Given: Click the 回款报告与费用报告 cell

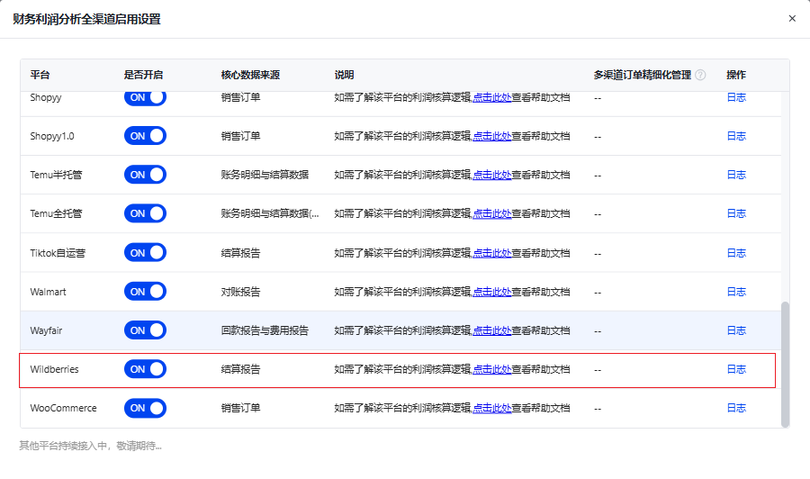Looking at the screenshot, I should [x=265, y=330].
